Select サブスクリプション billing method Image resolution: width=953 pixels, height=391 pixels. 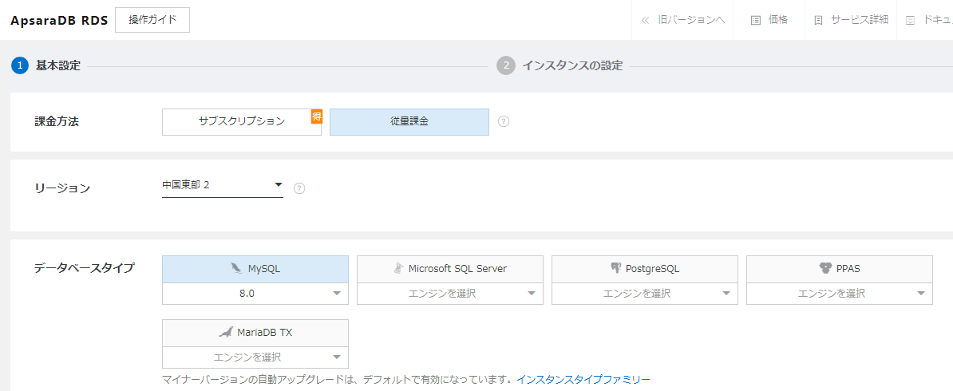(242, 121)
